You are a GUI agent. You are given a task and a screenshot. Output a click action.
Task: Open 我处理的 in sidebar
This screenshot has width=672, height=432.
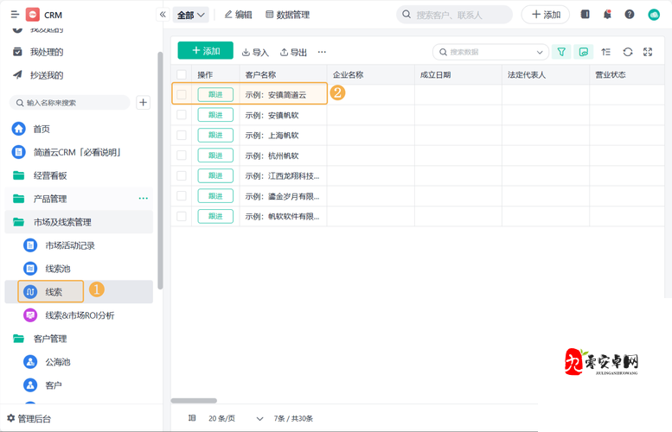(47, 52)
